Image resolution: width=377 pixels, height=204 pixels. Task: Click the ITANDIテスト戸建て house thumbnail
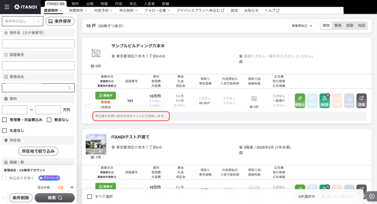click(x=96, y=144)
